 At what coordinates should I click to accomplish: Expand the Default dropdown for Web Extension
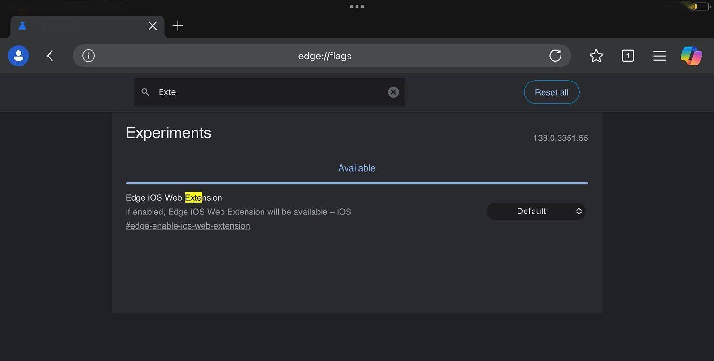click(536, 211)
